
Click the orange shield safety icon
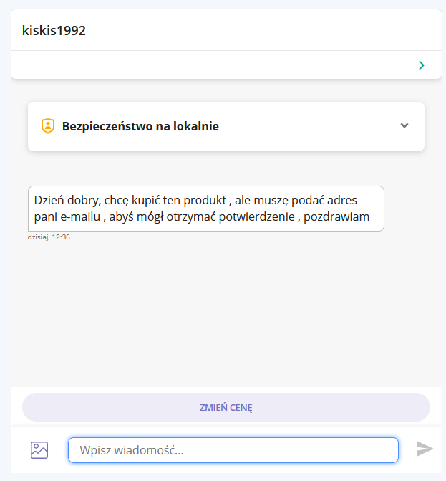tap(48, 126)
